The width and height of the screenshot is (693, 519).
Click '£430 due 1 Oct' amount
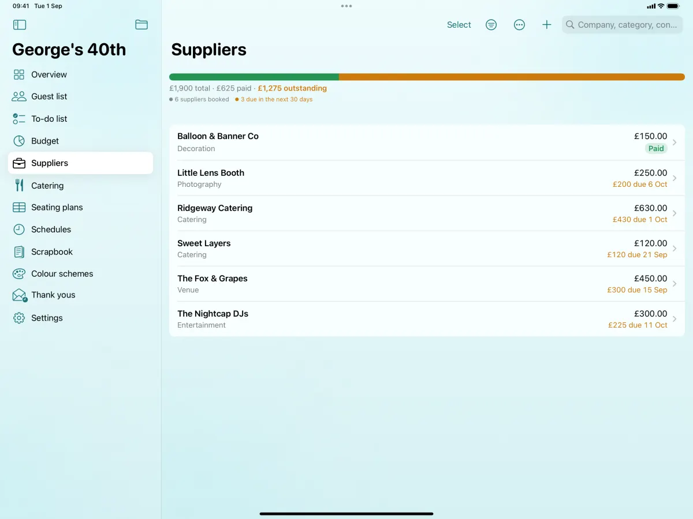[640, 220]
